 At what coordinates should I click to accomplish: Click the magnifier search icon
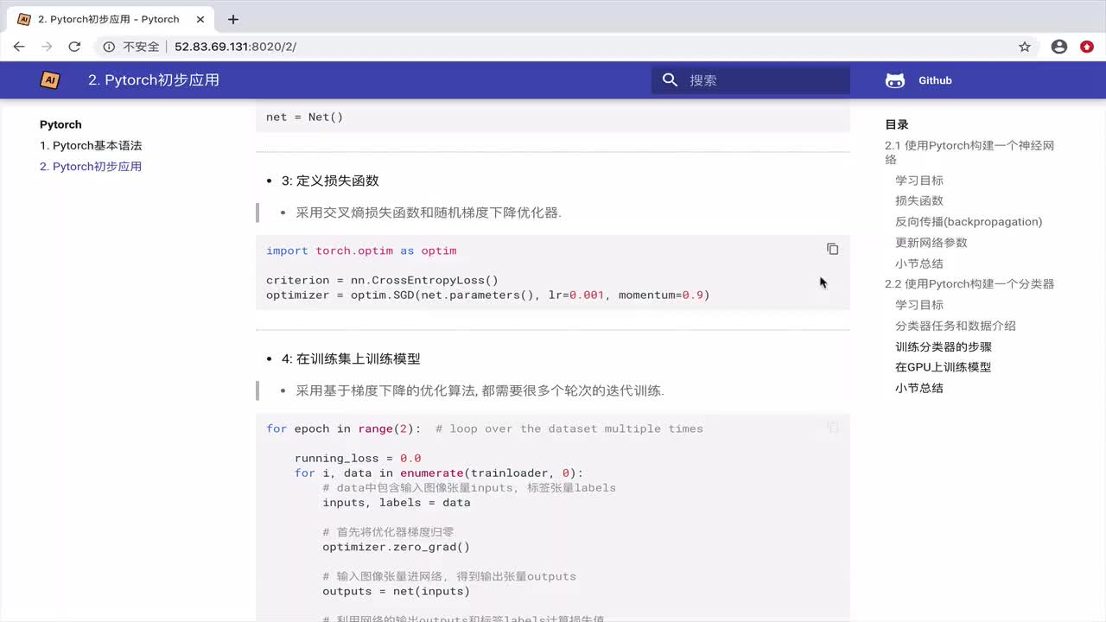(670, 79)
